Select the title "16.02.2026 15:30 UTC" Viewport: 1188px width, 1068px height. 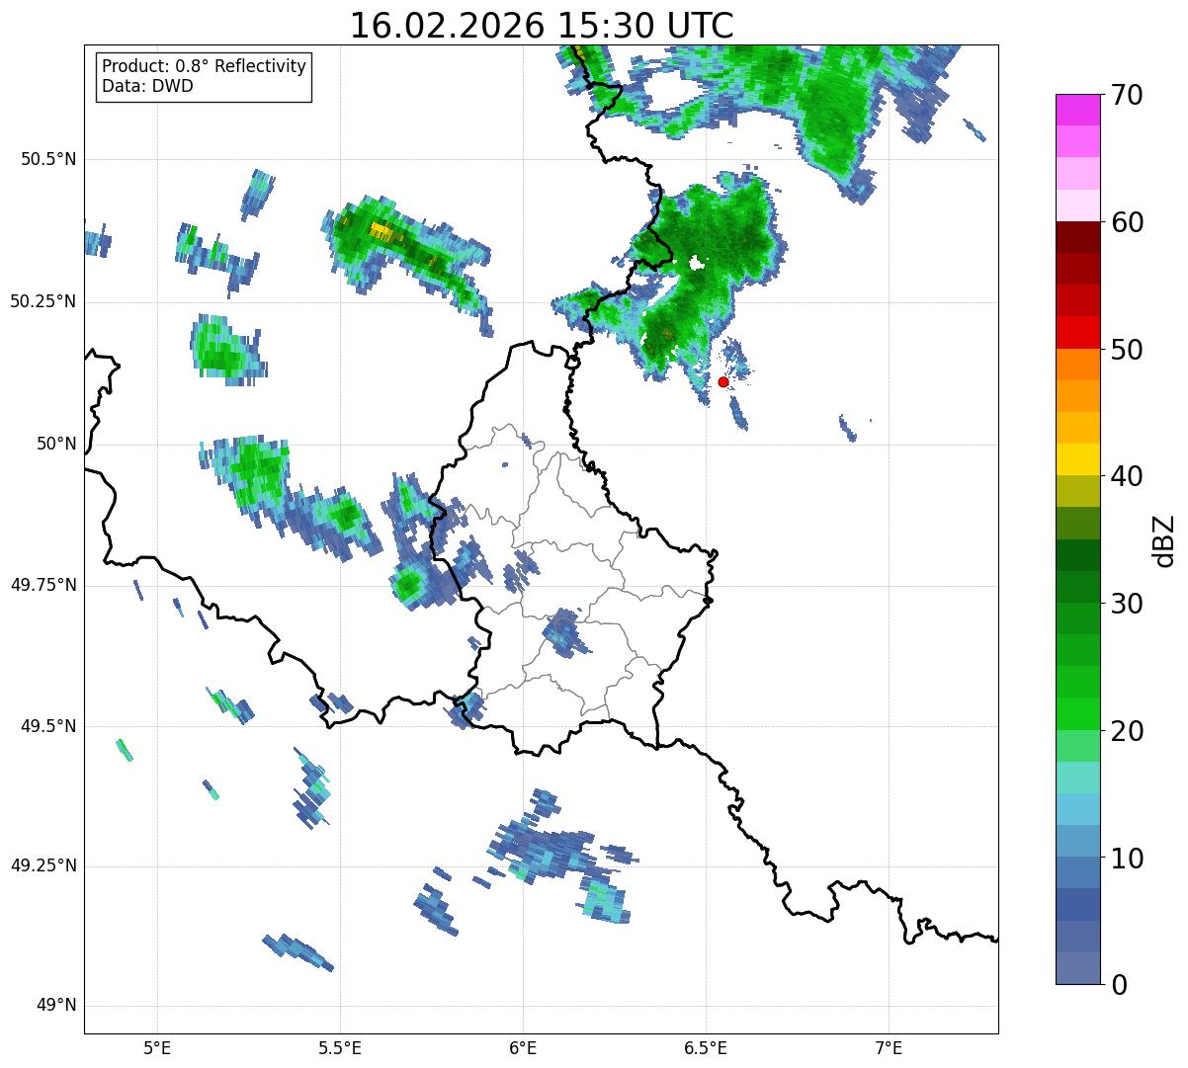(x=542, y=26)
